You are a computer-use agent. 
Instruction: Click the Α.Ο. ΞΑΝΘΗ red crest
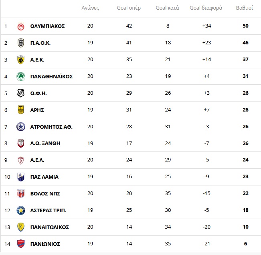click(21, 143)
